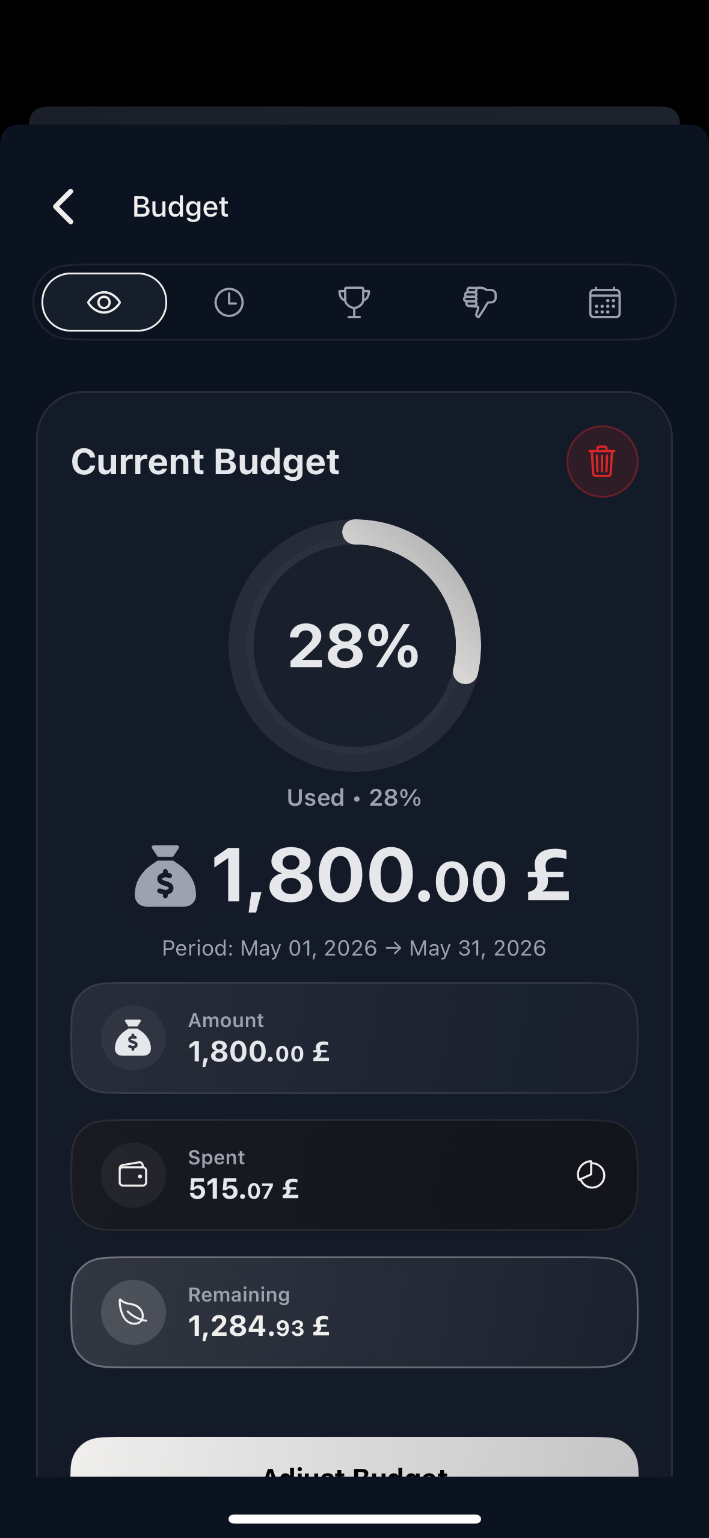Switch to the clock history tab
Viewport: 709px width, 1538px height.
coord(229,302)
